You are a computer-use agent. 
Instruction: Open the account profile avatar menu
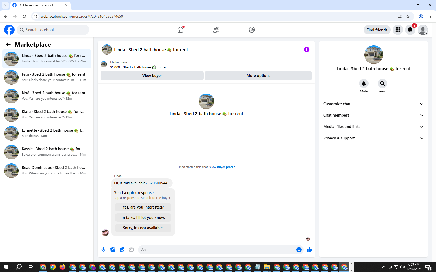423,30
